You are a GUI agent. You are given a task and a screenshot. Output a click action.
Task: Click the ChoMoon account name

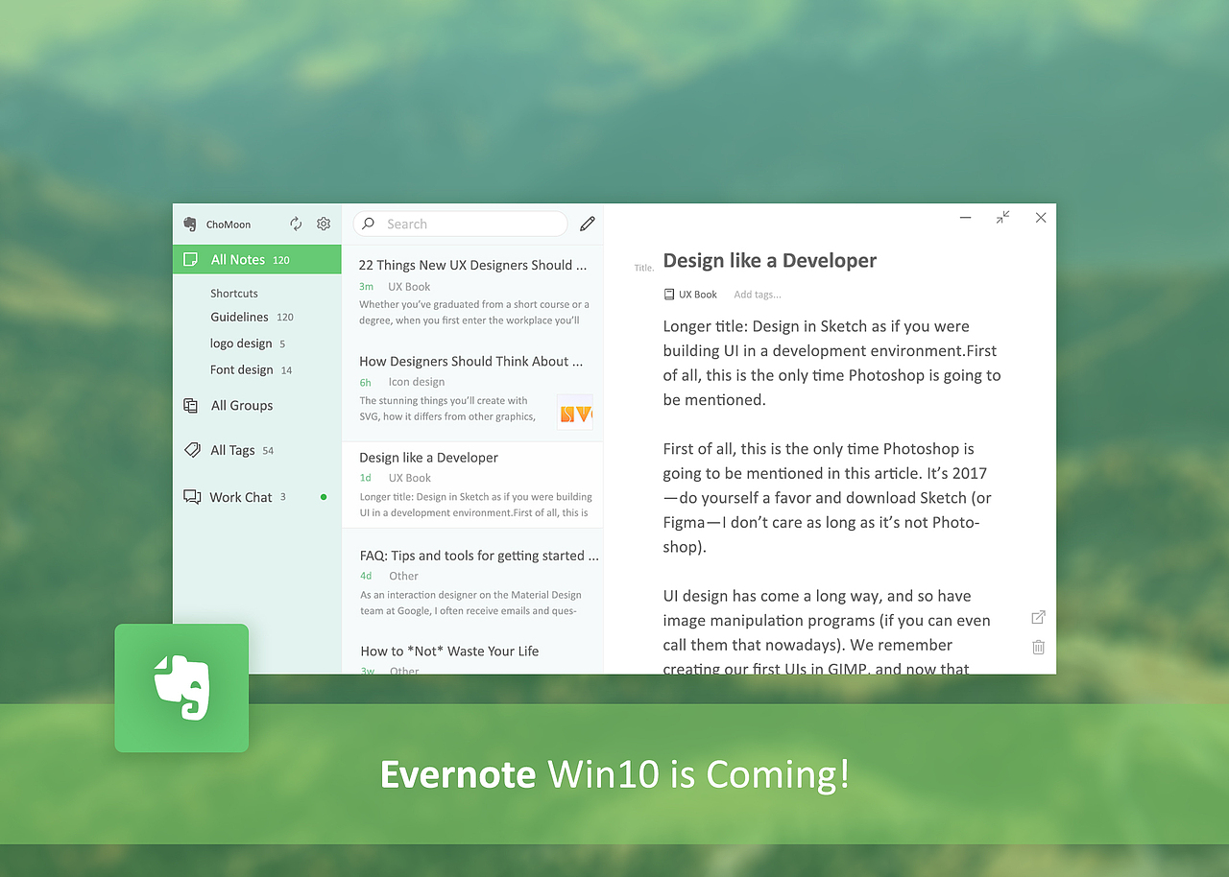(x=229, y=225)
